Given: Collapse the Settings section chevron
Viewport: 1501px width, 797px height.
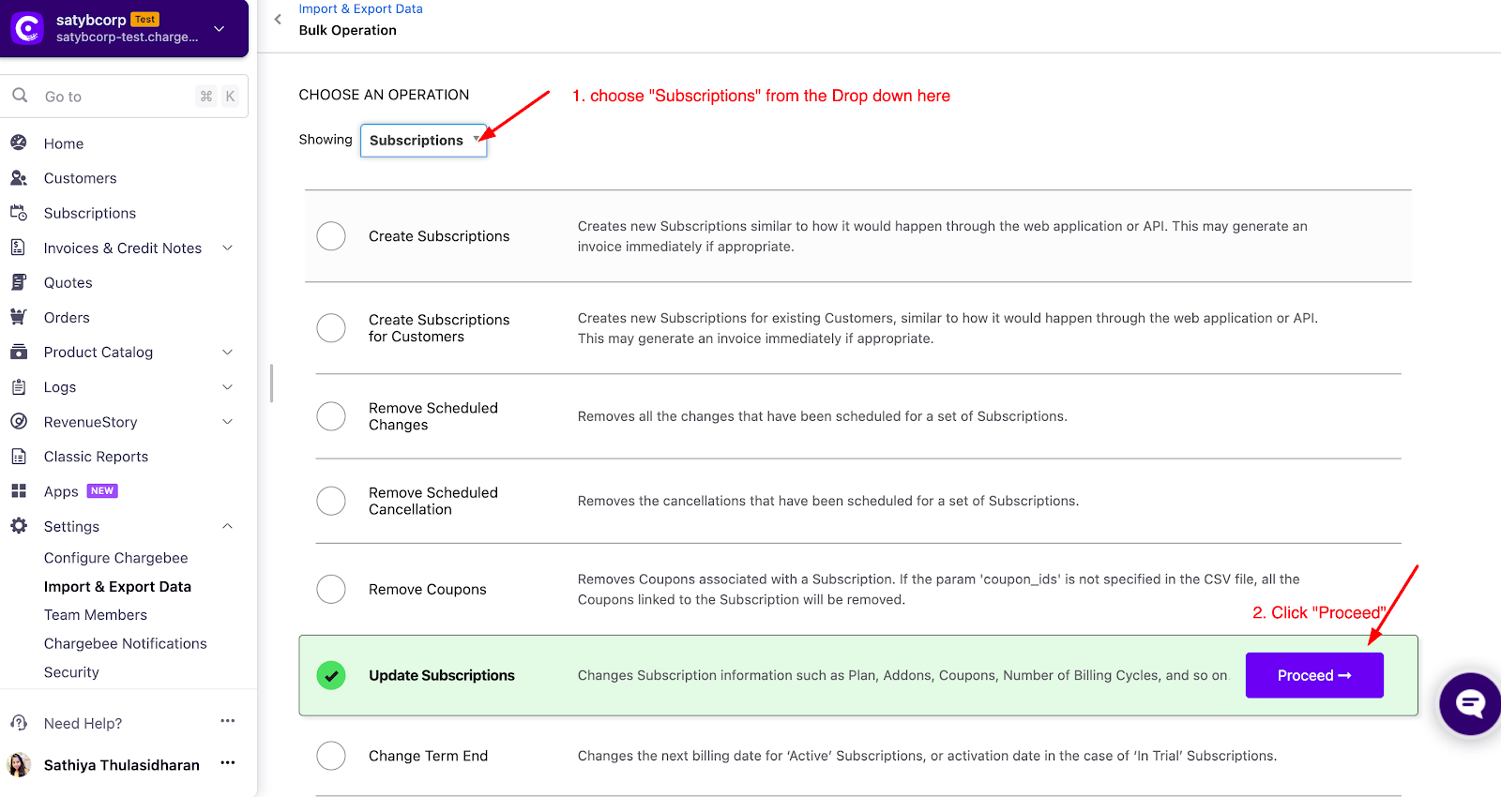Looking at the screenshot, I should (227, 526).
